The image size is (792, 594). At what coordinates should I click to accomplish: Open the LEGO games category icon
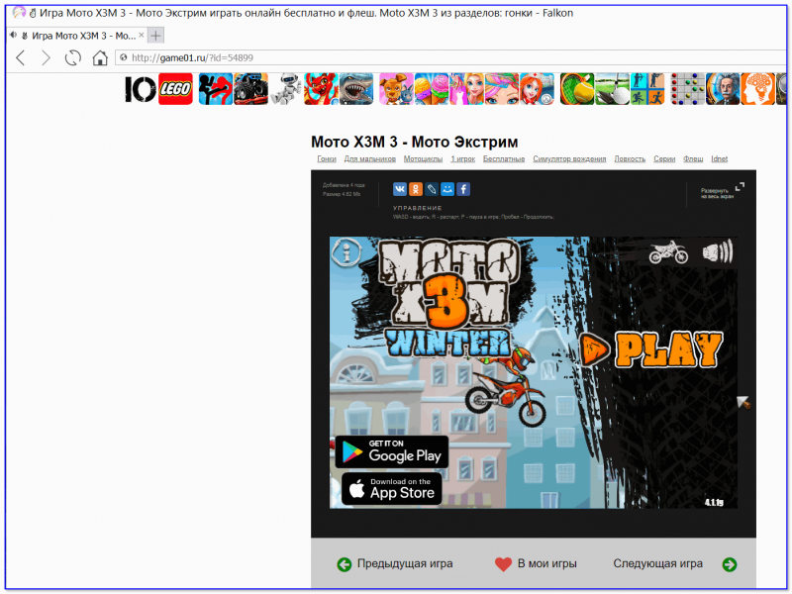(175, 89)
